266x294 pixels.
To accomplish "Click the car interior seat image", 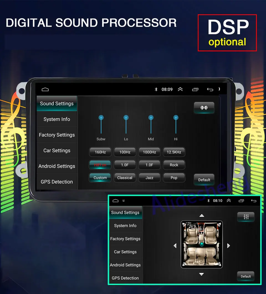I will pyautogui.click(x=201, y=244).
